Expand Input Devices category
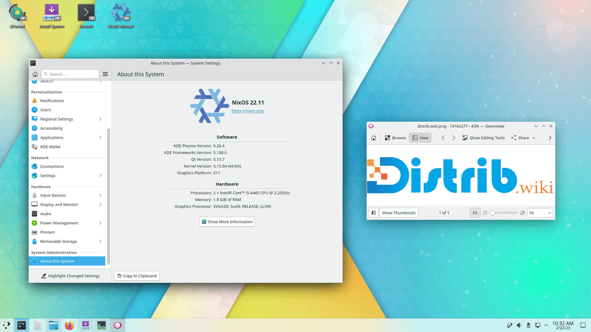The image size is (591, 332). coord(100,195)
